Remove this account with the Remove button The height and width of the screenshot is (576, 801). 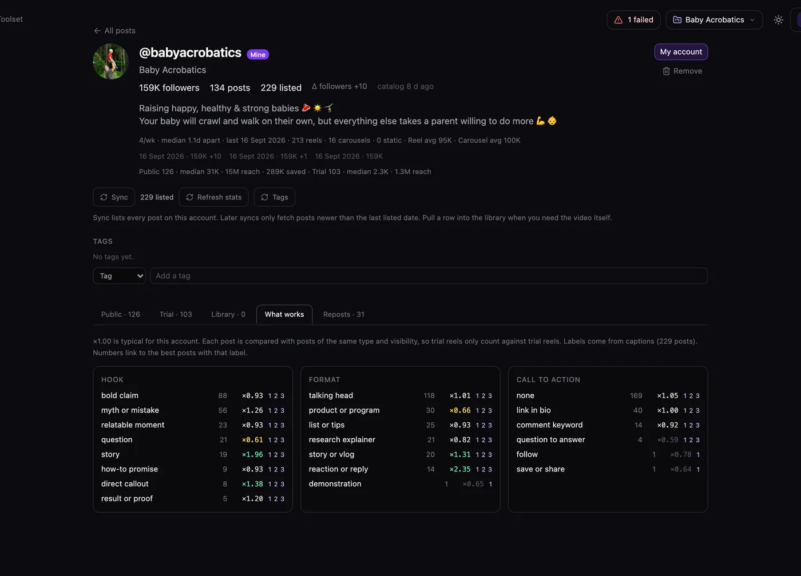click(682, 71)
